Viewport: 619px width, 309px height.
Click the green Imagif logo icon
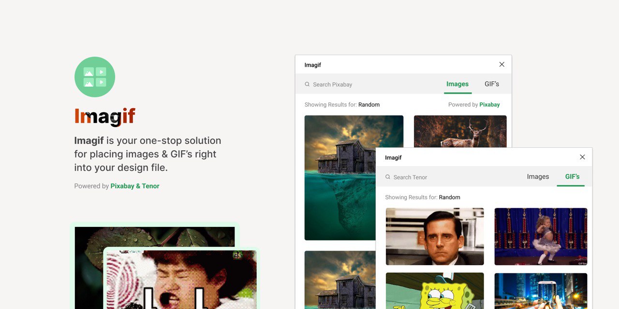point(95,77)
